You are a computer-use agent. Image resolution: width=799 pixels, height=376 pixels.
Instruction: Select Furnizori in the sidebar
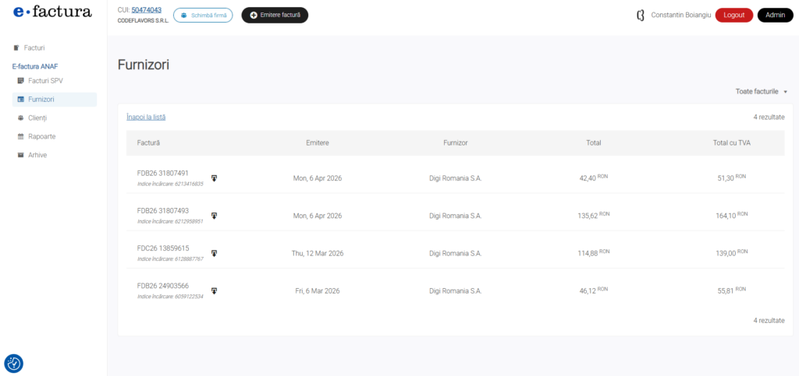click(41, 100)
